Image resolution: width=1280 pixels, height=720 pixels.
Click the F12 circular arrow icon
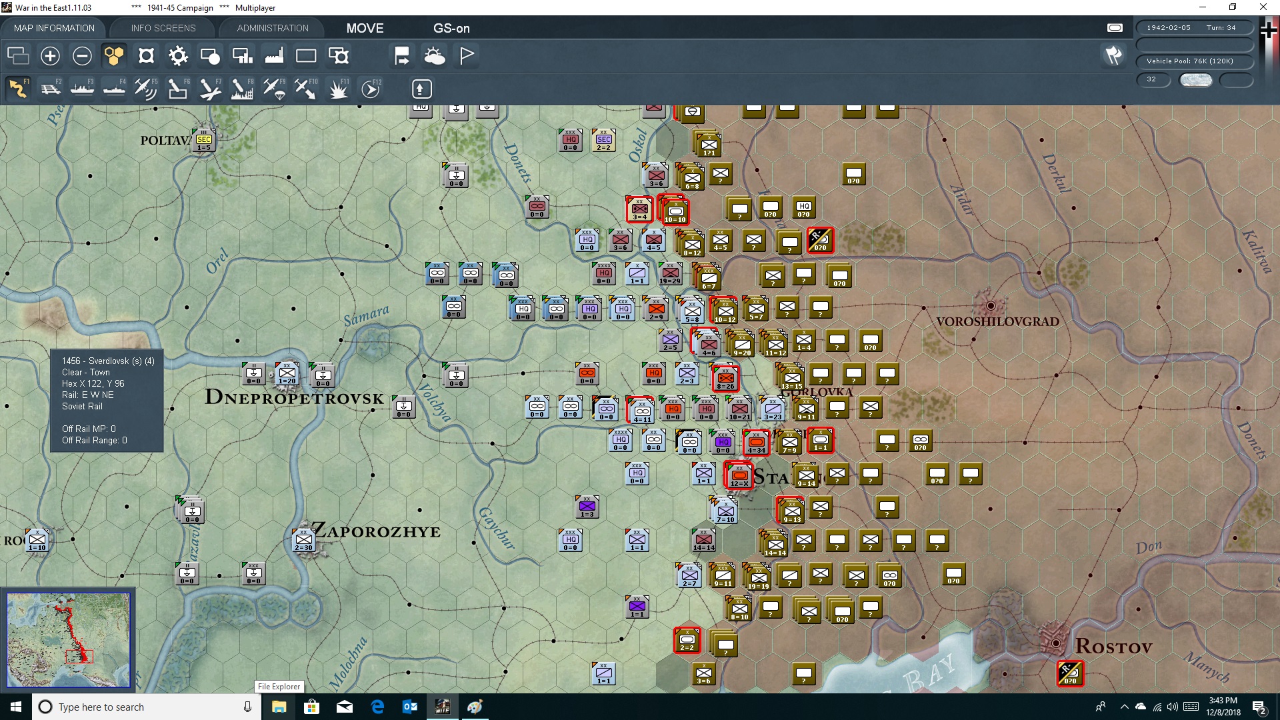[x=371, y=89]
